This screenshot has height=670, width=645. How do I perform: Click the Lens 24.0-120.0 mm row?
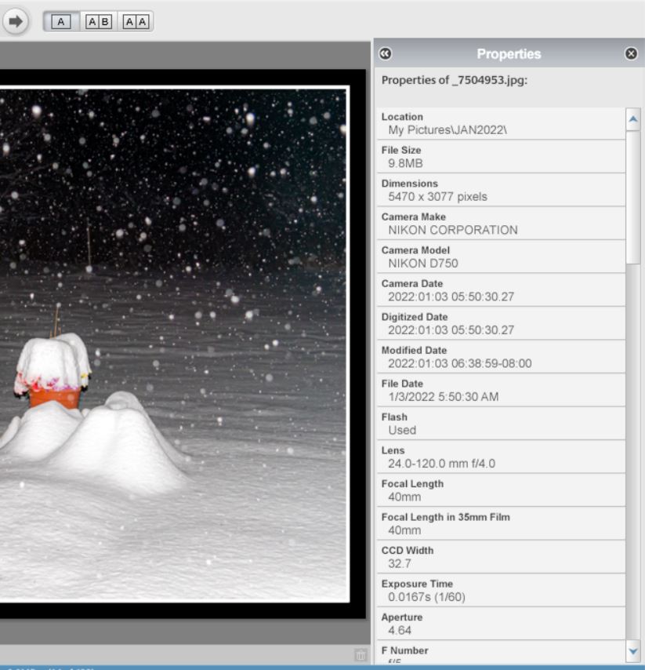(500, 457)
